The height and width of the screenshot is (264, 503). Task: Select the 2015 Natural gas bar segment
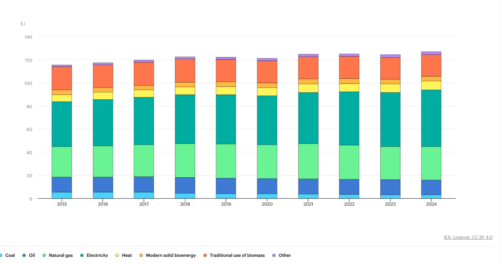pyautogui.click(x=62, y=162)
